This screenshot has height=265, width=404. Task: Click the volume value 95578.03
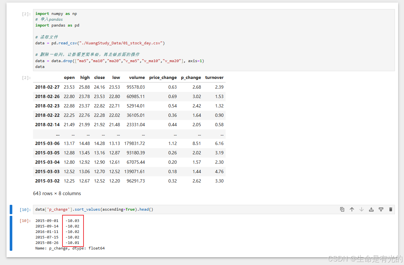click(136, 87)
